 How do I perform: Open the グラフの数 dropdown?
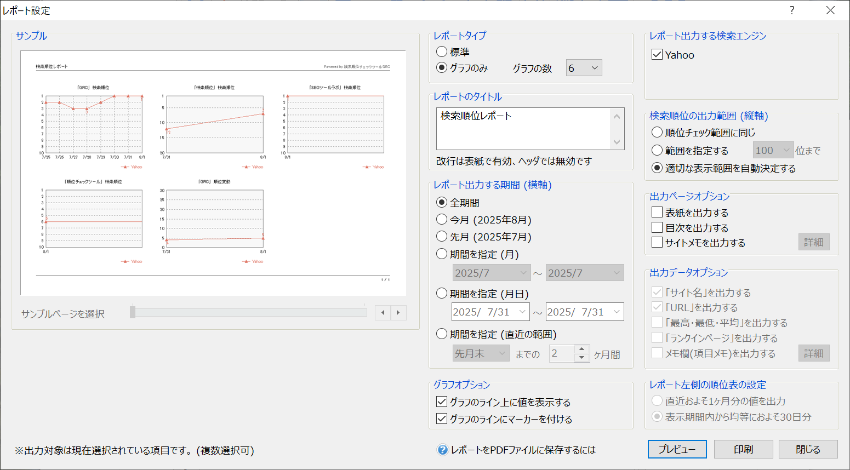tap(584, 68)
